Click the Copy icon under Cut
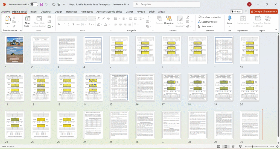Viewport: 280px width, 149px height. click(14, 22)
